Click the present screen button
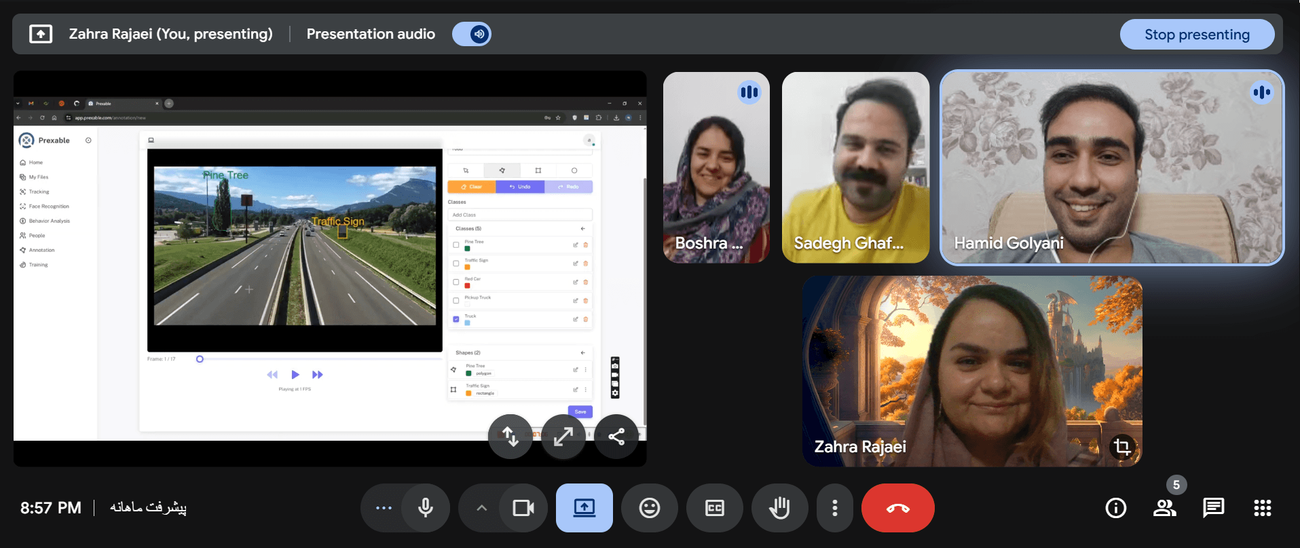Viewport: 1300px width, 548px height. pyautogui.click(x=584, y=508)
